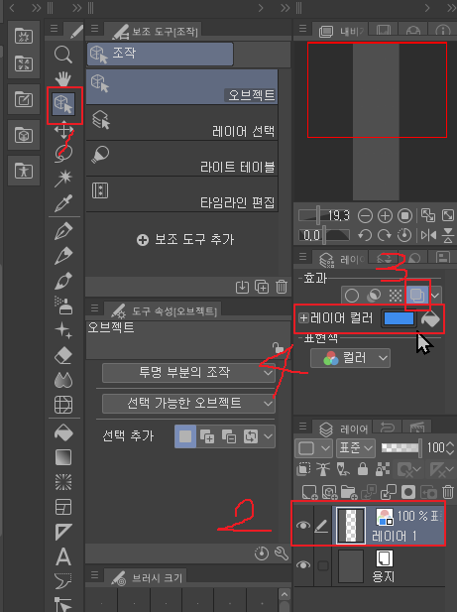Image resolution: width=457 pixels, height=612 pixels.
Task: Select 타임라인 편집 sub tool
Action: pyautogui.click(x=181, y=194)
